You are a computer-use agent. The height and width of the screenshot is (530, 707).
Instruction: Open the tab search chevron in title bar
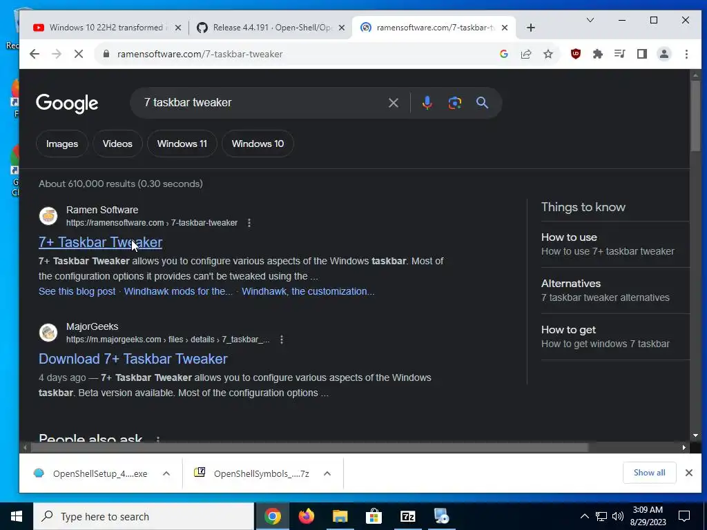tap(590, 20)
